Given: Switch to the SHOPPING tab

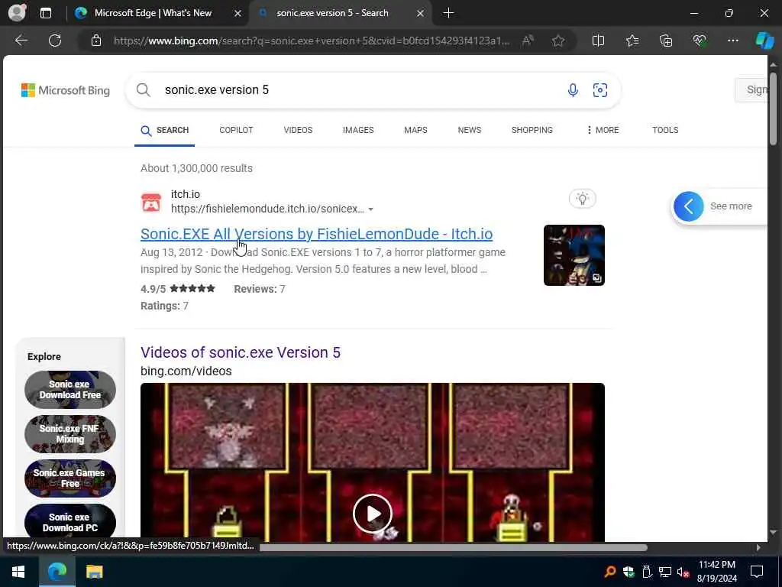Looking at the screenshot, I should (532, 130).
